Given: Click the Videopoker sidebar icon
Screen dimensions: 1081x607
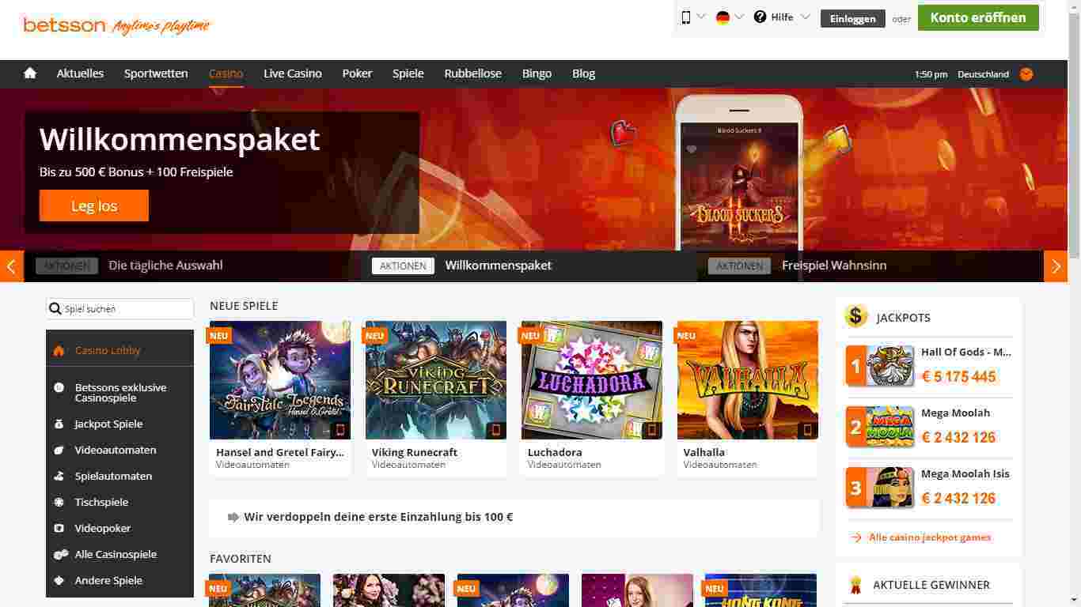Looking at the screenshot, I should 59,529.
